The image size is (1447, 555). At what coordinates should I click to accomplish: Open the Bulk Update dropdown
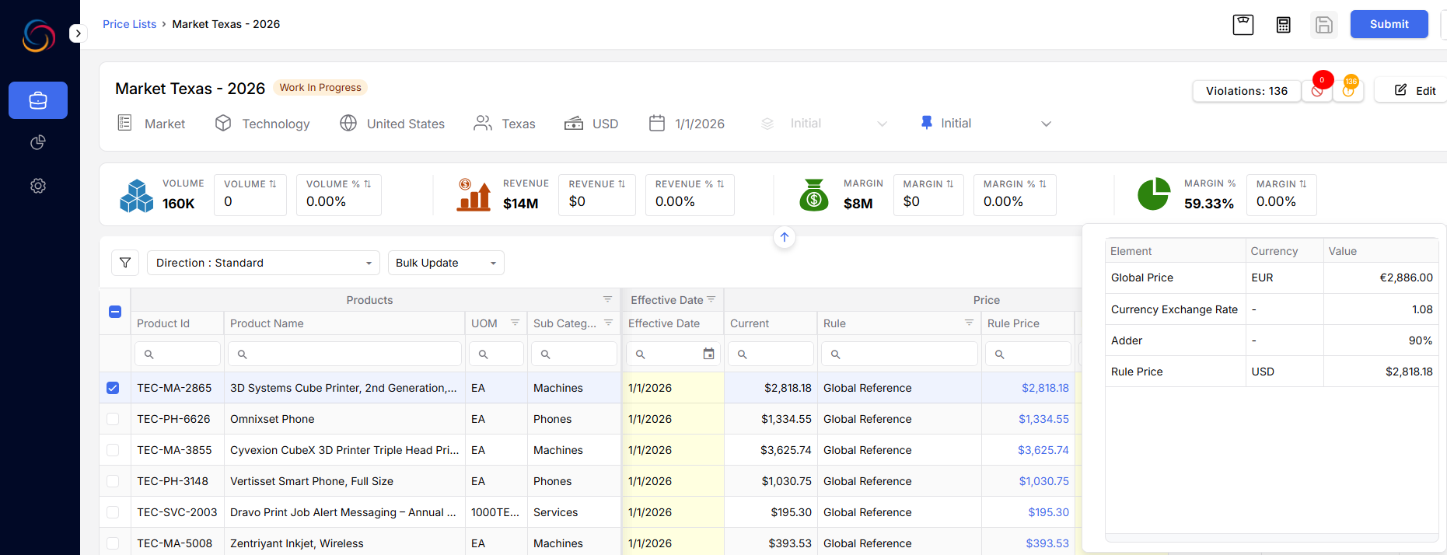[446, 263]
